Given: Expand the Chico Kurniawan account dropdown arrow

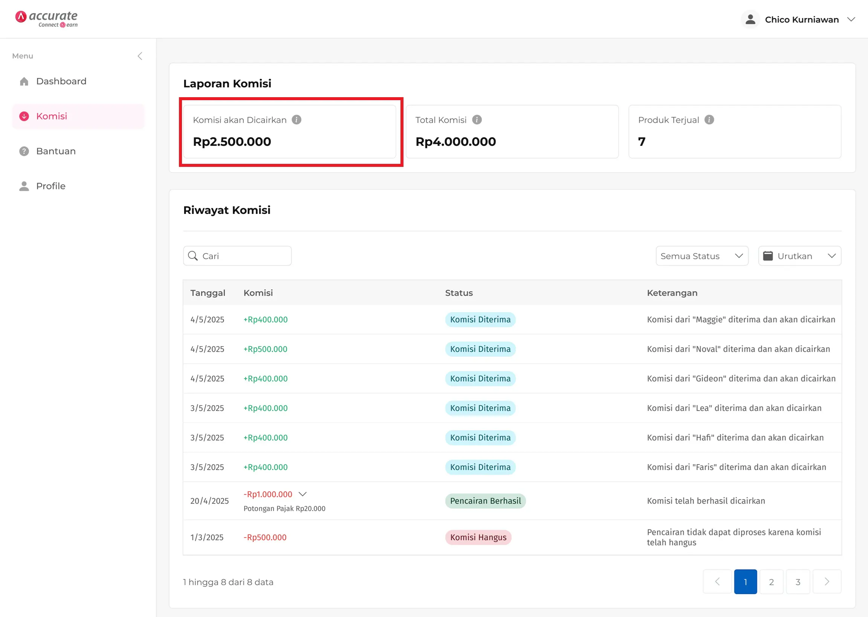Looking at the screenshot, I should click(851, 19).
